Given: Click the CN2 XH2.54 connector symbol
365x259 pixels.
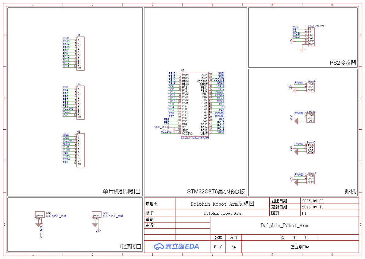Looking at the screenshot, I should click(x=97, y=214).
